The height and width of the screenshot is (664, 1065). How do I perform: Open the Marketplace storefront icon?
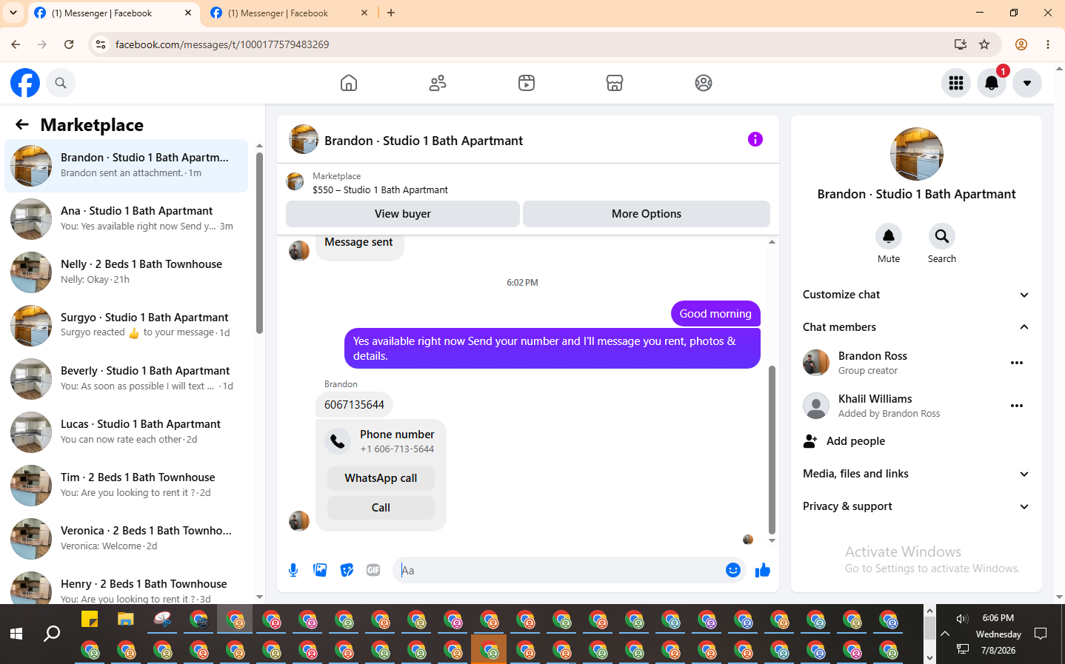coord(615,83)
